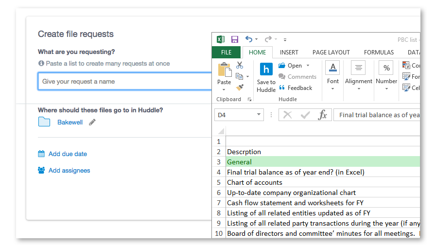Viewport: 436px width, 247px height.
Task: Click the pencil edit icon next to Bakewell
Action: click(92, 122)
